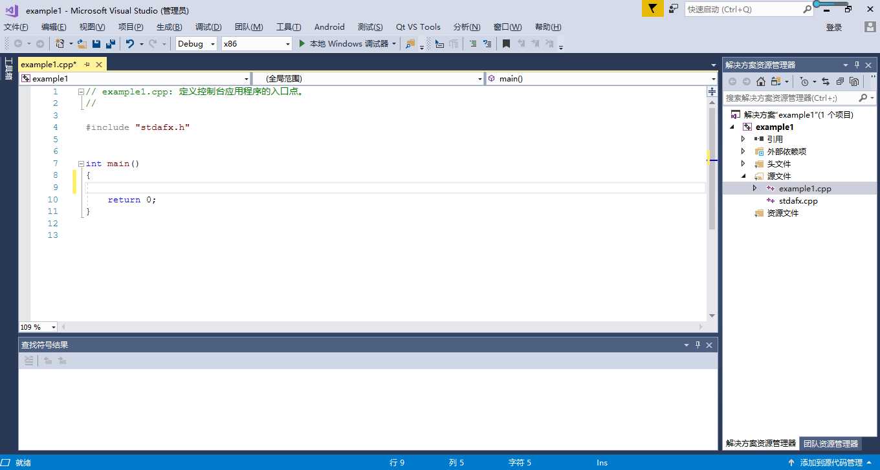The width and height of the screenshot is (880, 470).
Task: Click the editor split-view handle above scrollbar
Action: (712, 92)
